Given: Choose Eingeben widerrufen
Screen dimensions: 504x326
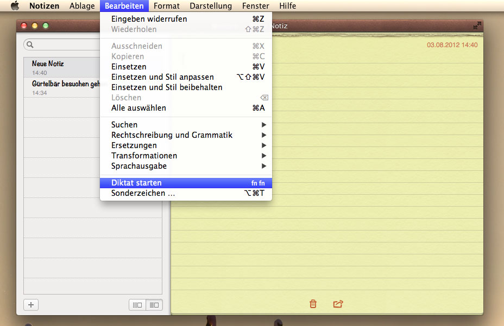Looking at the screenshot, I should [186, 19].
